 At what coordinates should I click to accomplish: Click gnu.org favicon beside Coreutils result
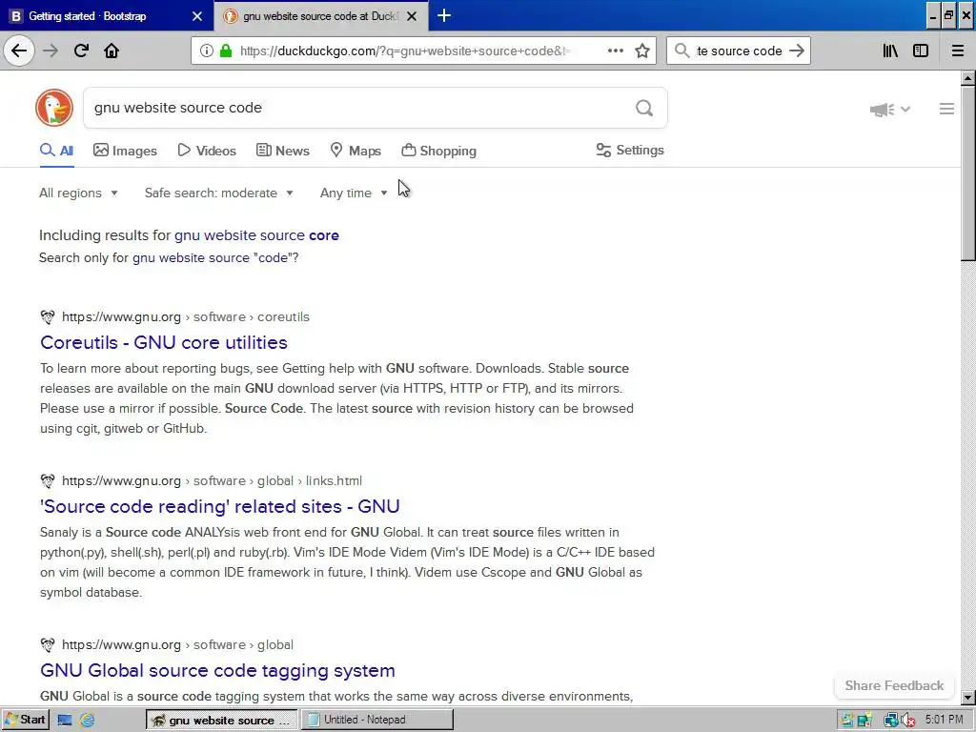point(48,316)
